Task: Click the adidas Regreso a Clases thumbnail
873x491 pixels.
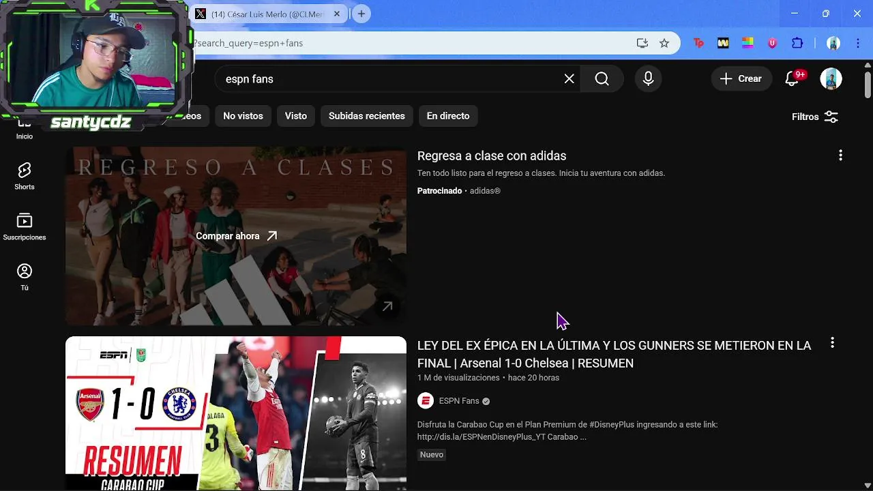Action: click(236, 236)
